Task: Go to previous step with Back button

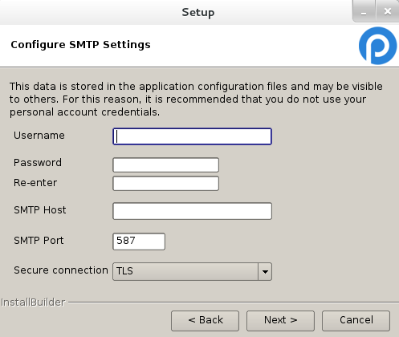Action: click(206, 321)
